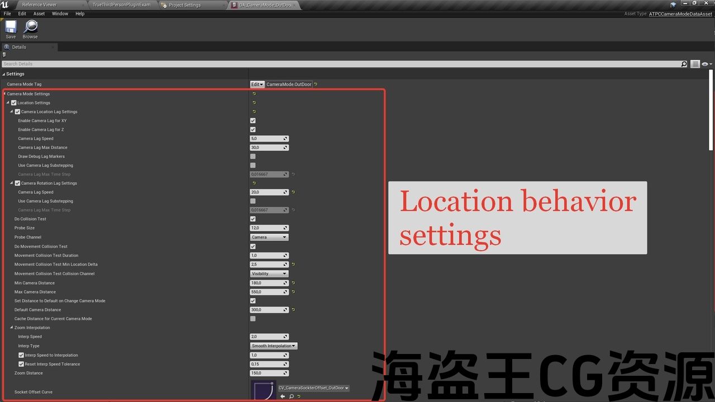Screen dimensions: 715x402
Task: Click the search magnifier icon in Details
Action: 684,64
